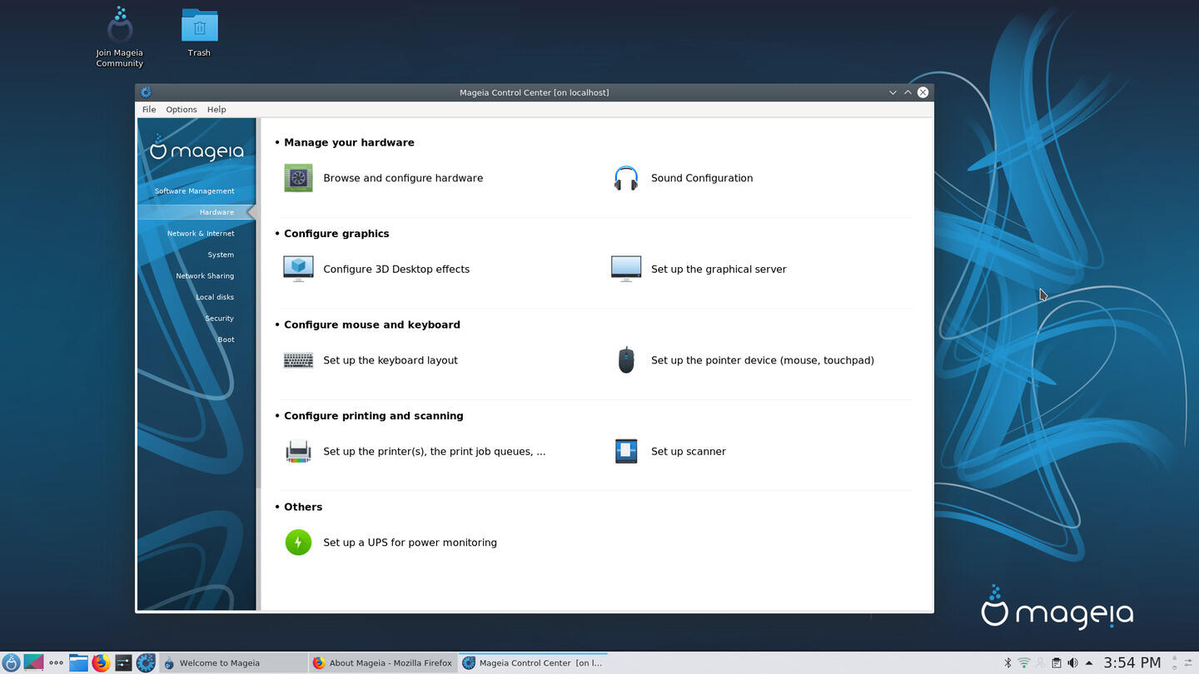Expand hidden system tray icons arrow

(x=1089, y=662)
